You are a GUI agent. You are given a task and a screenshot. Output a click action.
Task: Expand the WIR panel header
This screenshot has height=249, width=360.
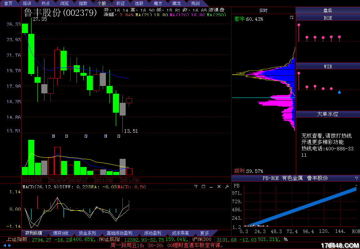tap(328, 66)
